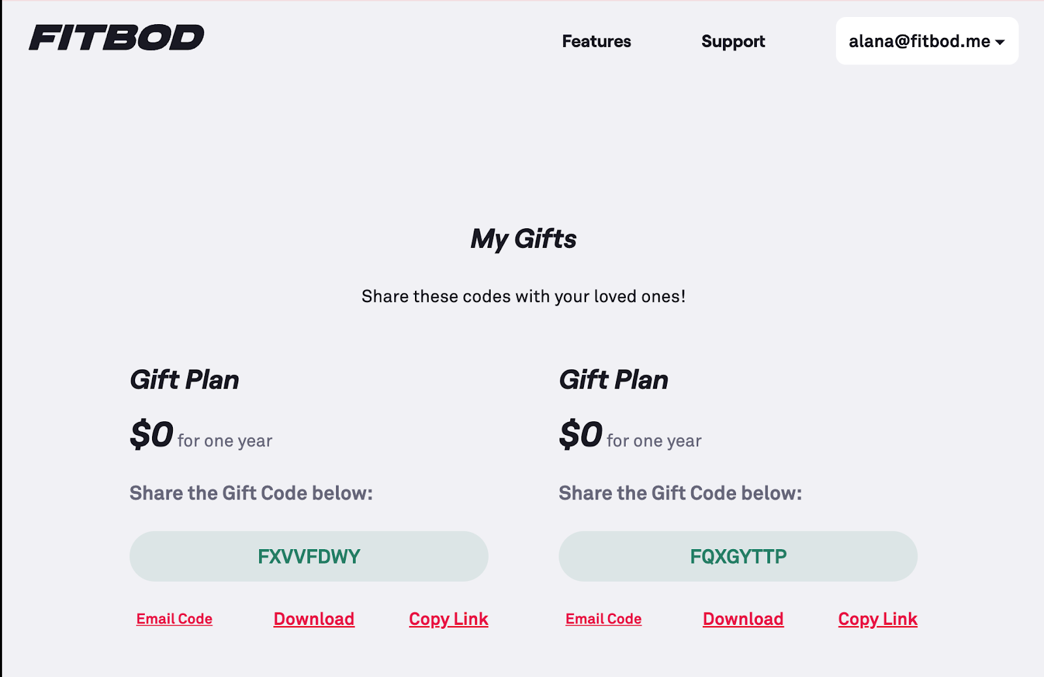
Task: Click the Share these codes subtitle text
Action: pos(523,296)
